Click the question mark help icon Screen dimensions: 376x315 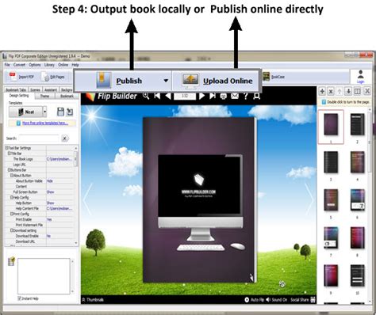coord(246,96)
